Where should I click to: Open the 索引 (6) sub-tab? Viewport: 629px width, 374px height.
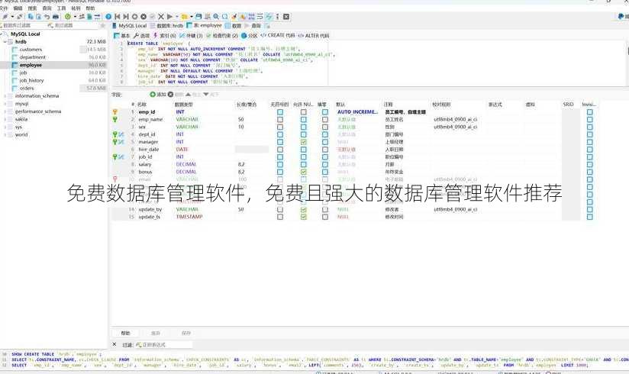[x=164, y=36]
